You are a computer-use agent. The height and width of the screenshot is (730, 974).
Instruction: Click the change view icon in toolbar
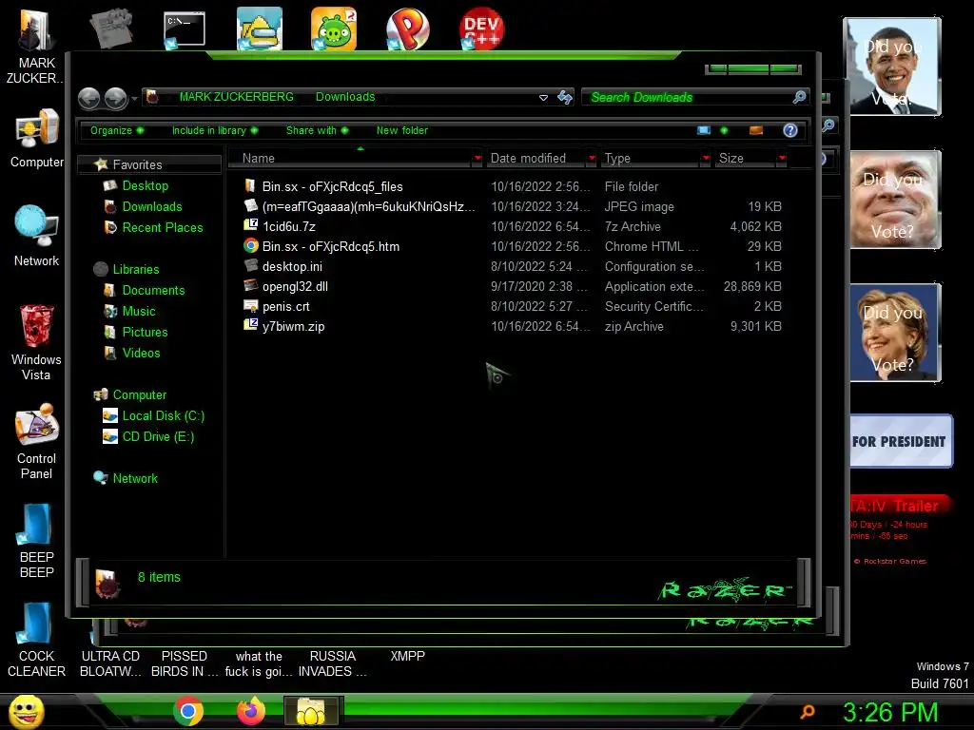[704, 130]
